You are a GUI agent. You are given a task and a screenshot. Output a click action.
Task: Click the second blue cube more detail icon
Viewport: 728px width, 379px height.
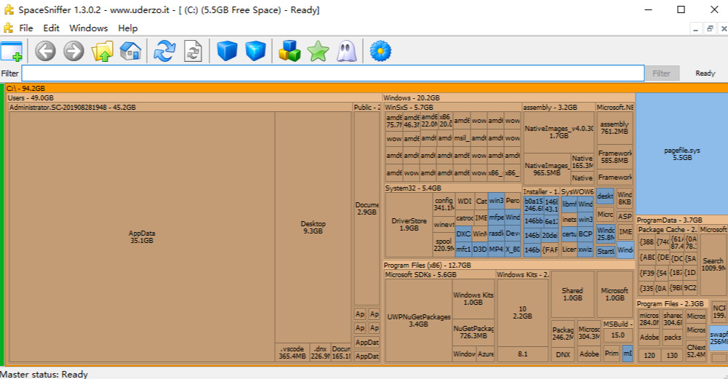point(255,51)
